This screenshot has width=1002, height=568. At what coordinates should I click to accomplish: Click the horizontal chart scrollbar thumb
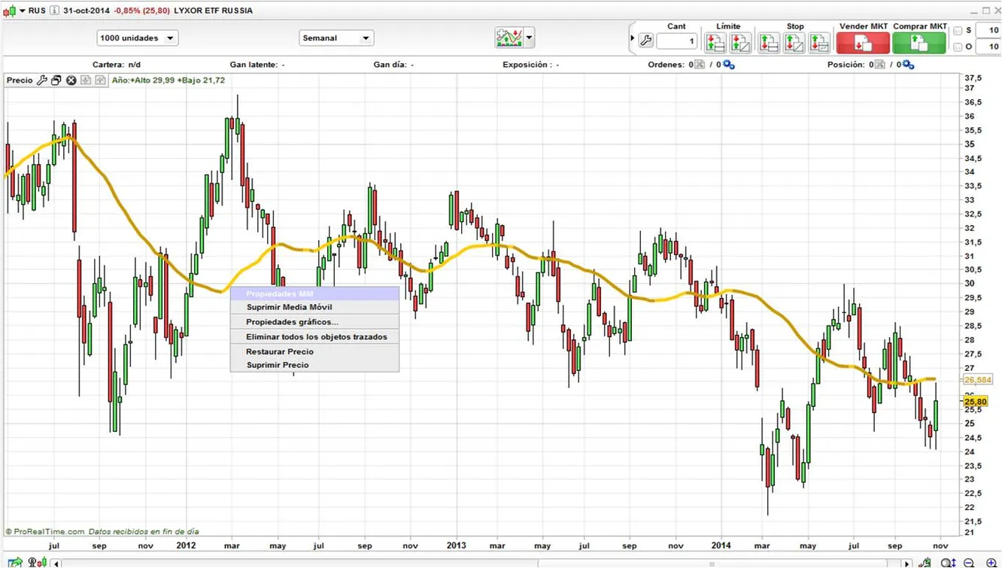(x=713, y=563)
